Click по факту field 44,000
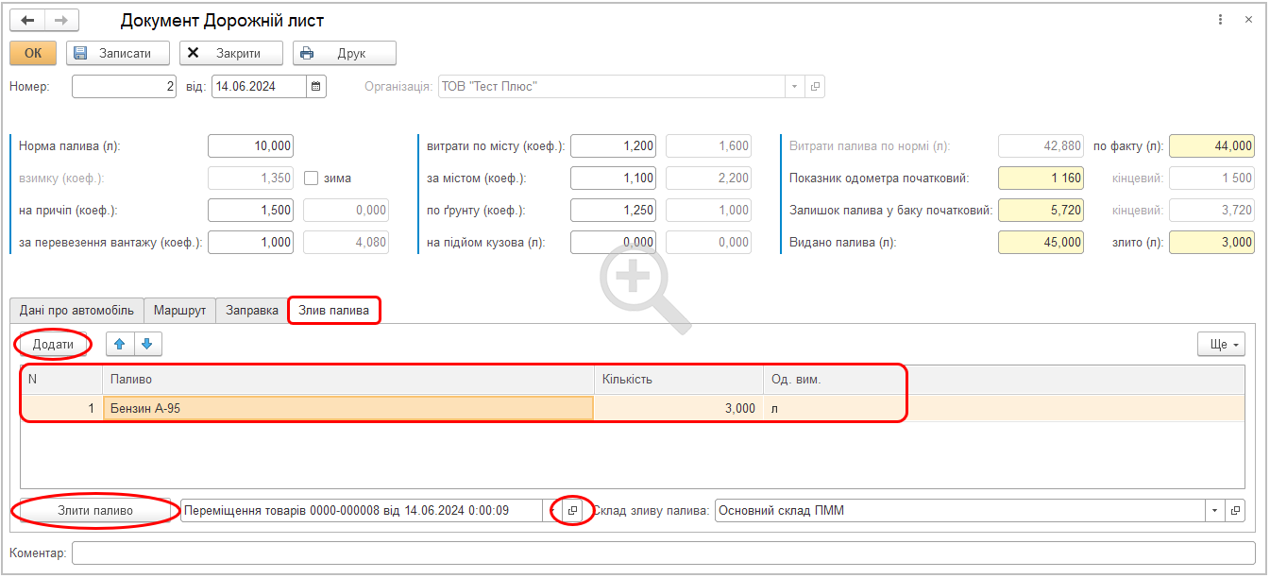Viewport: 1270px width, 578px height. [x=1212, y=146]
